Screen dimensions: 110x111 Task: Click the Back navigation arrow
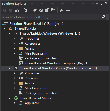pyautogui.click(x=5, y=10)
